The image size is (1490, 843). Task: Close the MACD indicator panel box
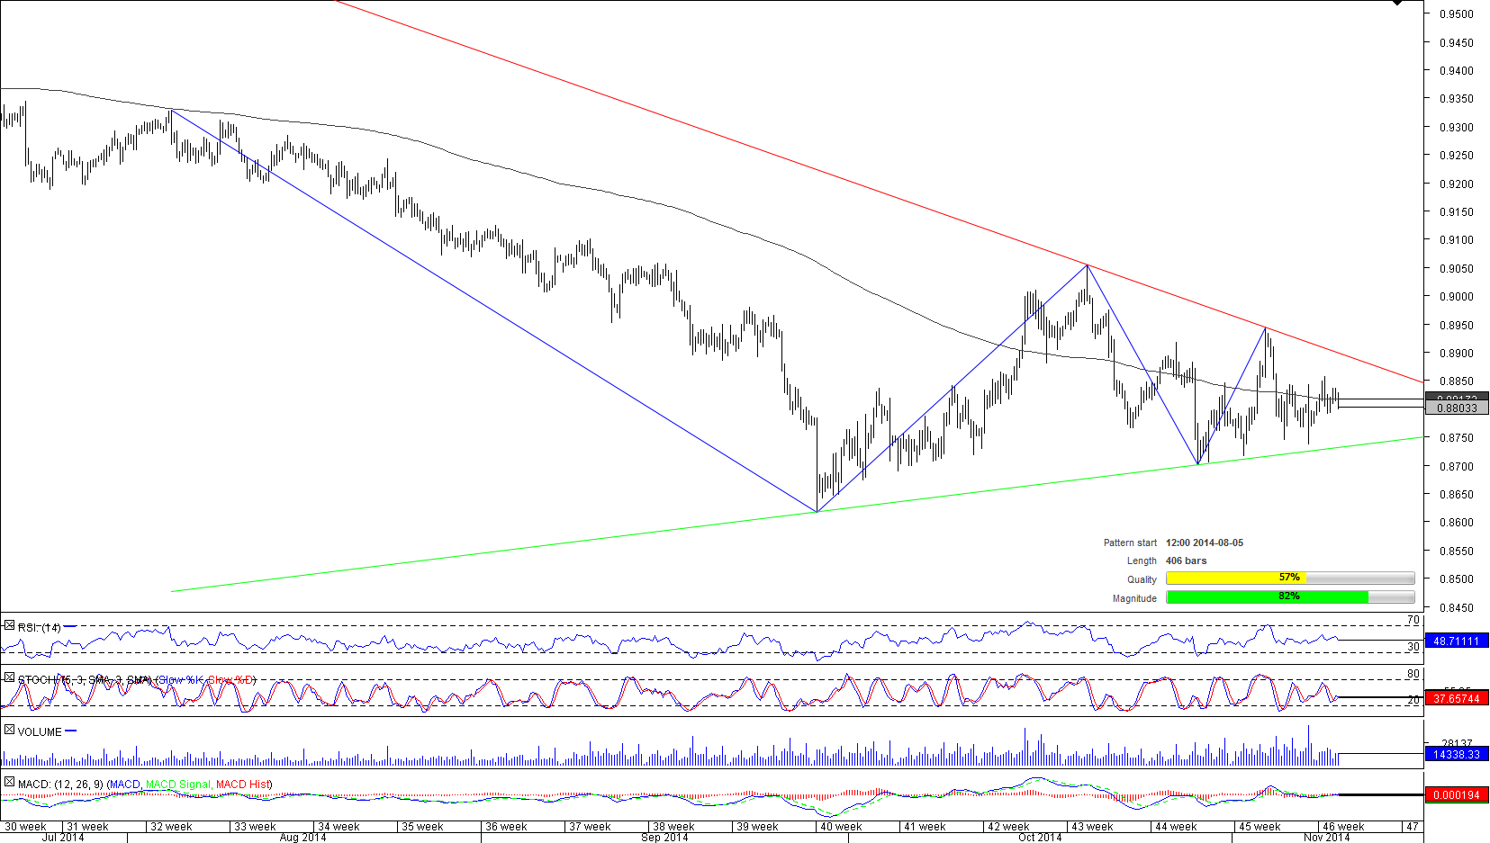click(x=9, y=782)
